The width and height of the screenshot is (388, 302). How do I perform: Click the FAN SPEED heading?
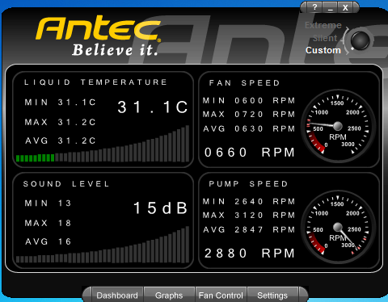pos(244,82)
